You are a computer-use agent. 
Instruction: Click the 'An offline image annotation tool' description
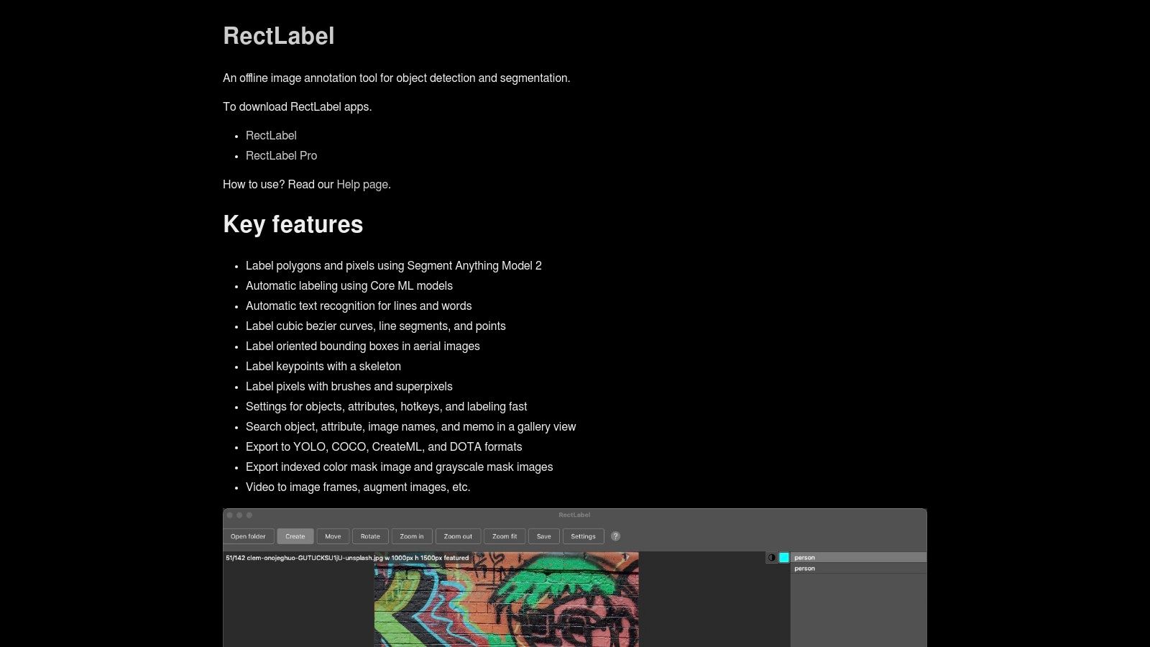click(x=397, y=78)
